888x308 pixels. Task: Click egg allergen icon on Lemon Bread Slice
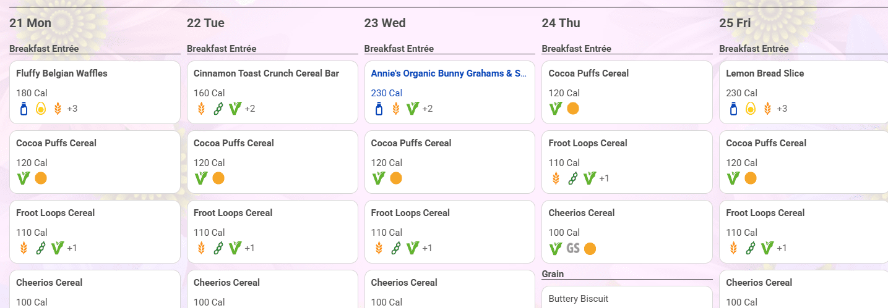[x=751, y=109]
